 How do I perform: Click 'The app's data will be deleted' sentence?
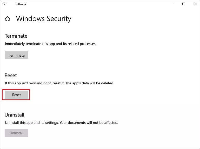click(x=90, y=83)
